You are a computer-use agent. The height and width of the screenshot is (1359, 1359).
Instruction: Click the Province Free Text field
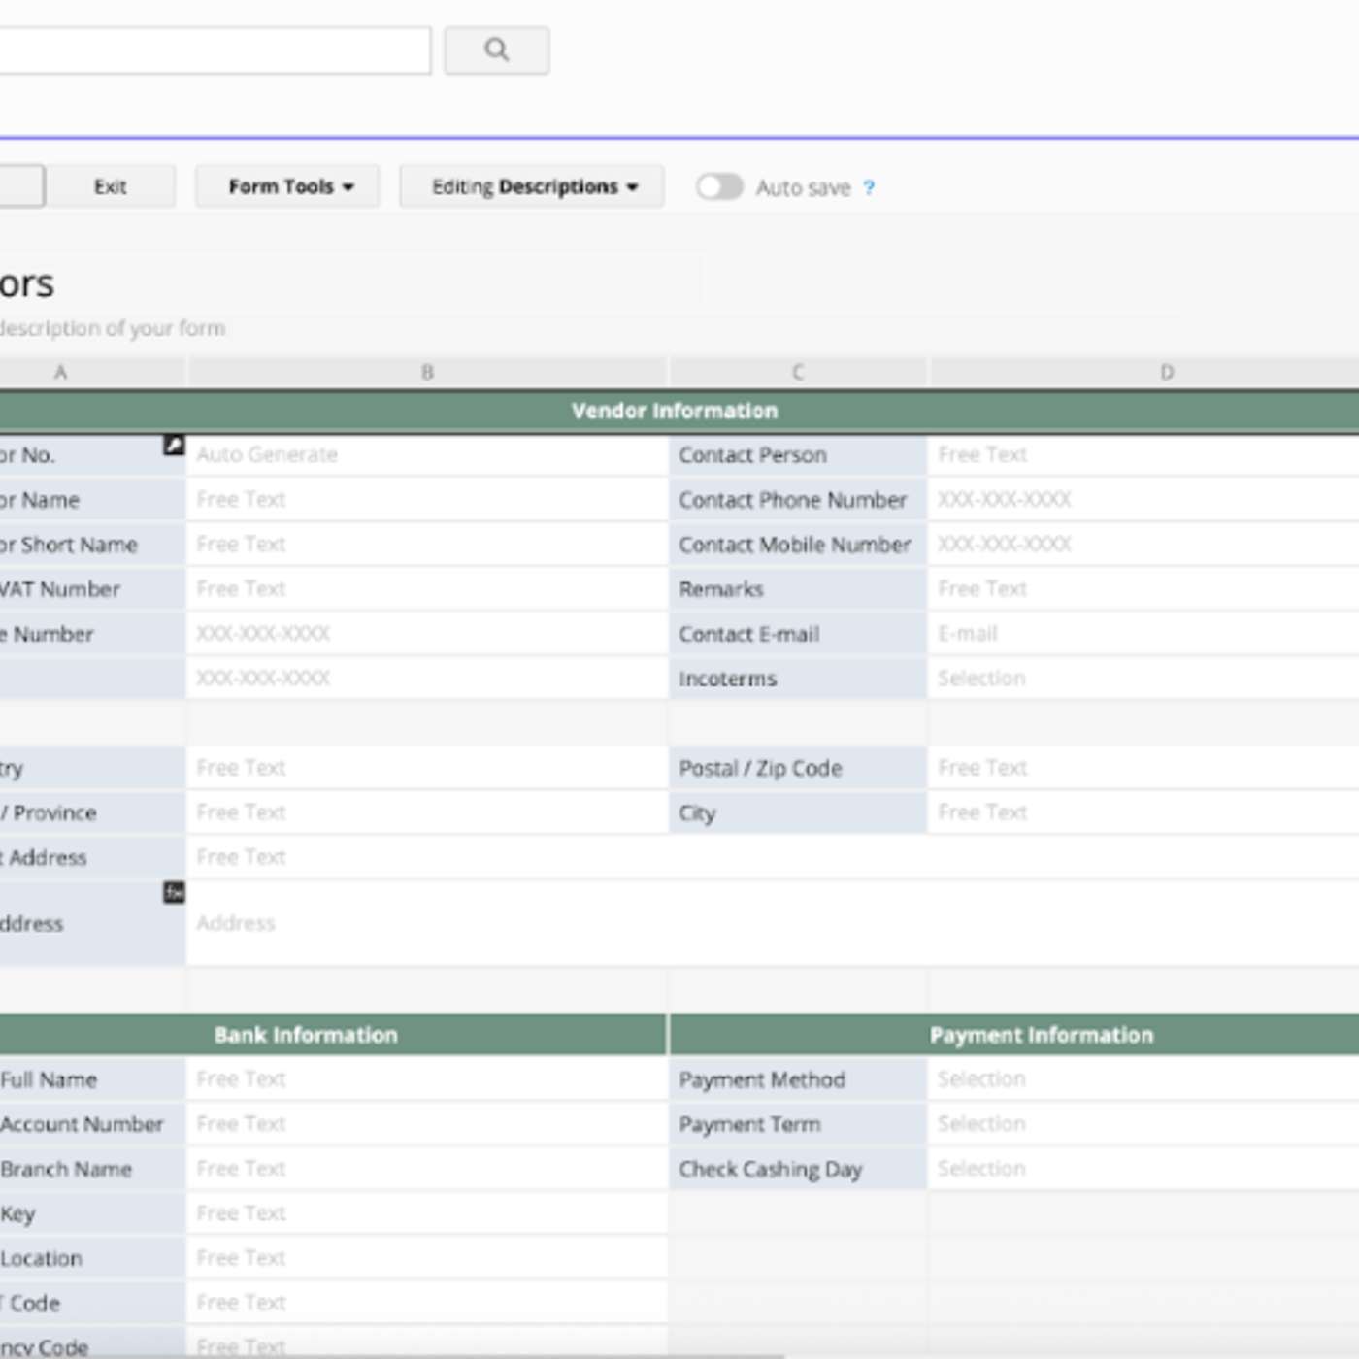pyautogui.click(x=427, y=812)
